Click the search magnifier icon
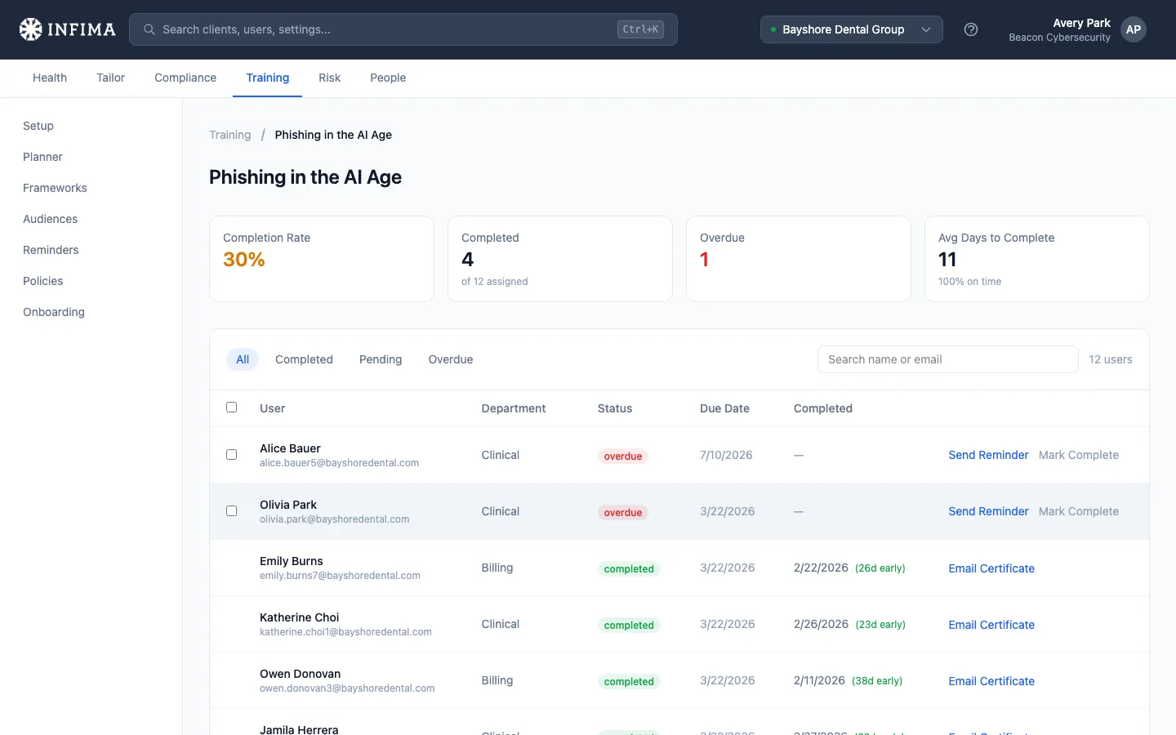 pos(149,29)
